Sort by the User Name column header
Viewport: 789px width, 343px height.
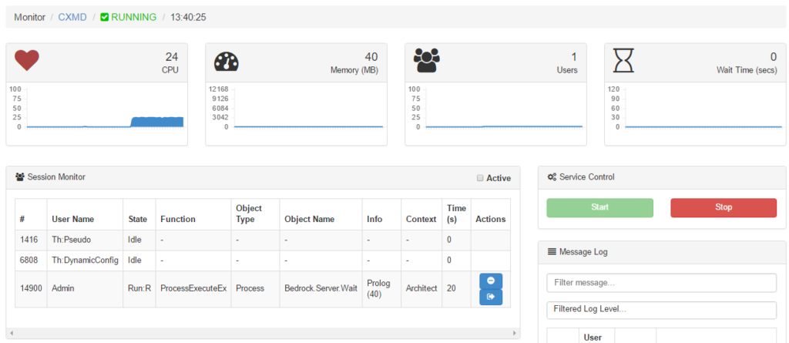click(72, 219)
